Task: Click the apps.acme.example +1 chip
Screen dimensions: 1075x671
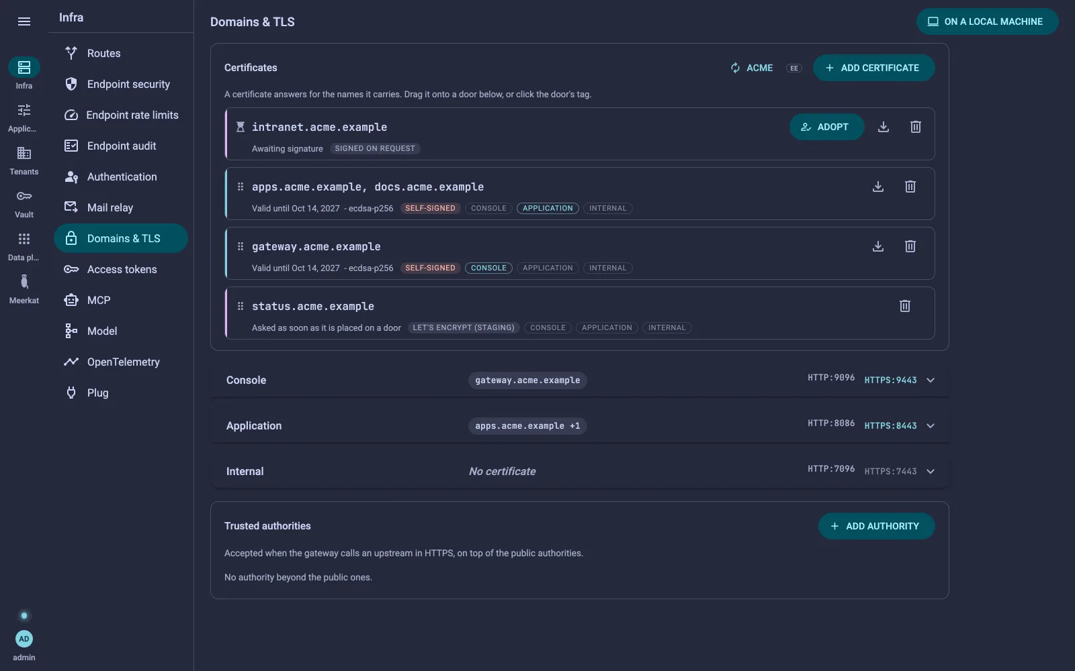Action: click(x=527, y=426)
